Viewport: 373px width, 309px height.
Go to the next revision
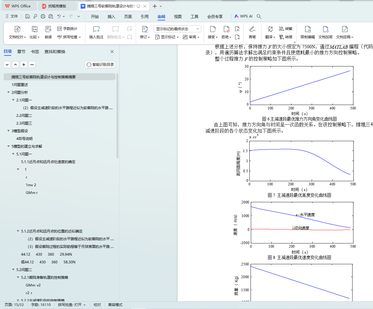pos(237,37)
